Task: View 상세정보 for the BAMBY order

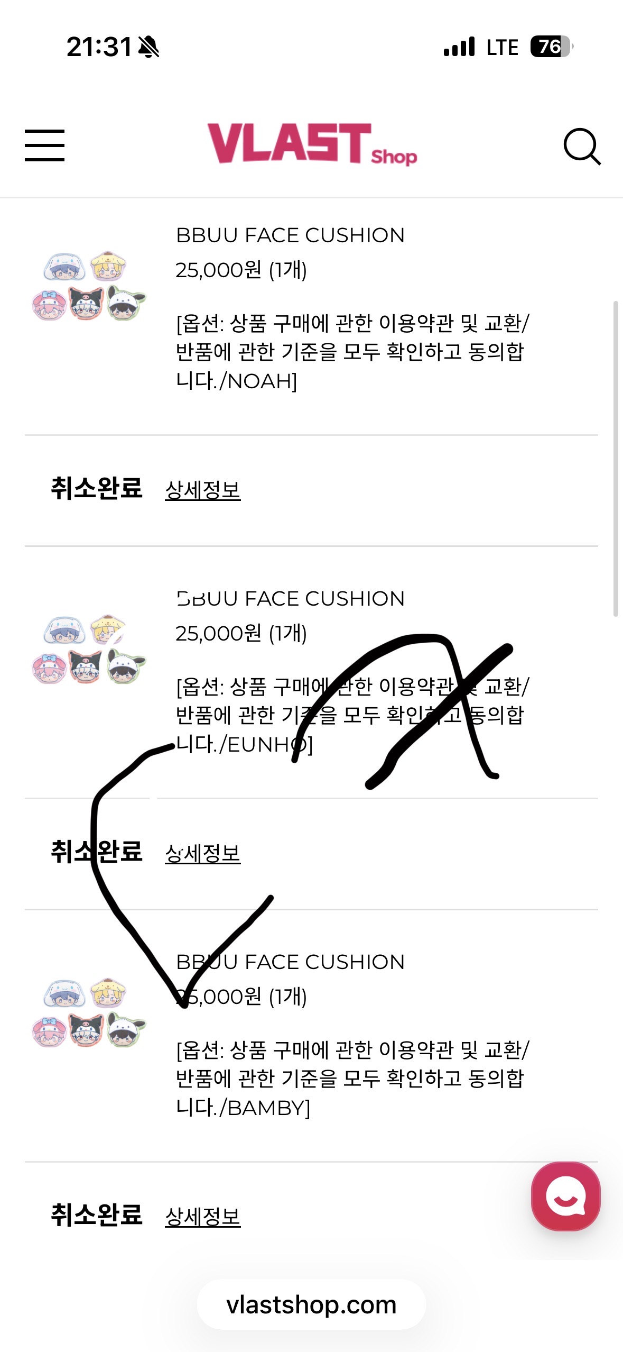Action: point(202,1217)
